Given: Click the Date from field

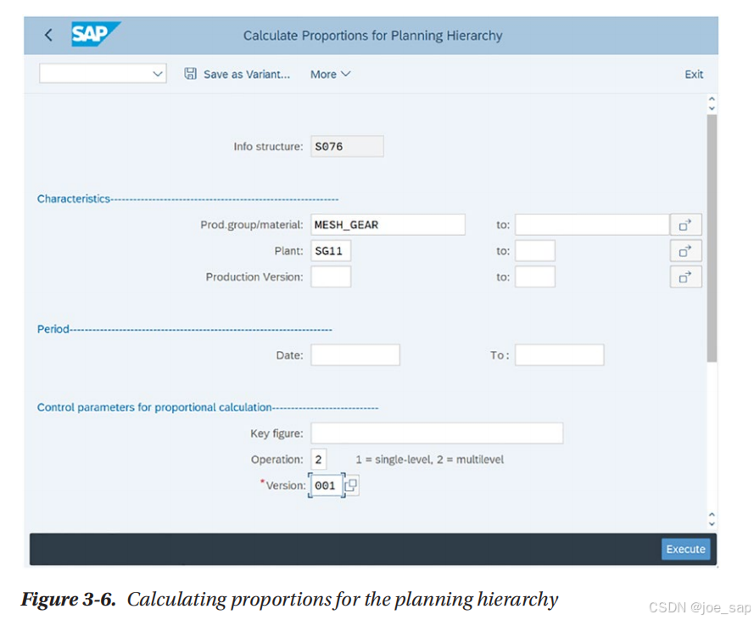Looking at the screenshot, I should (355, 355).
